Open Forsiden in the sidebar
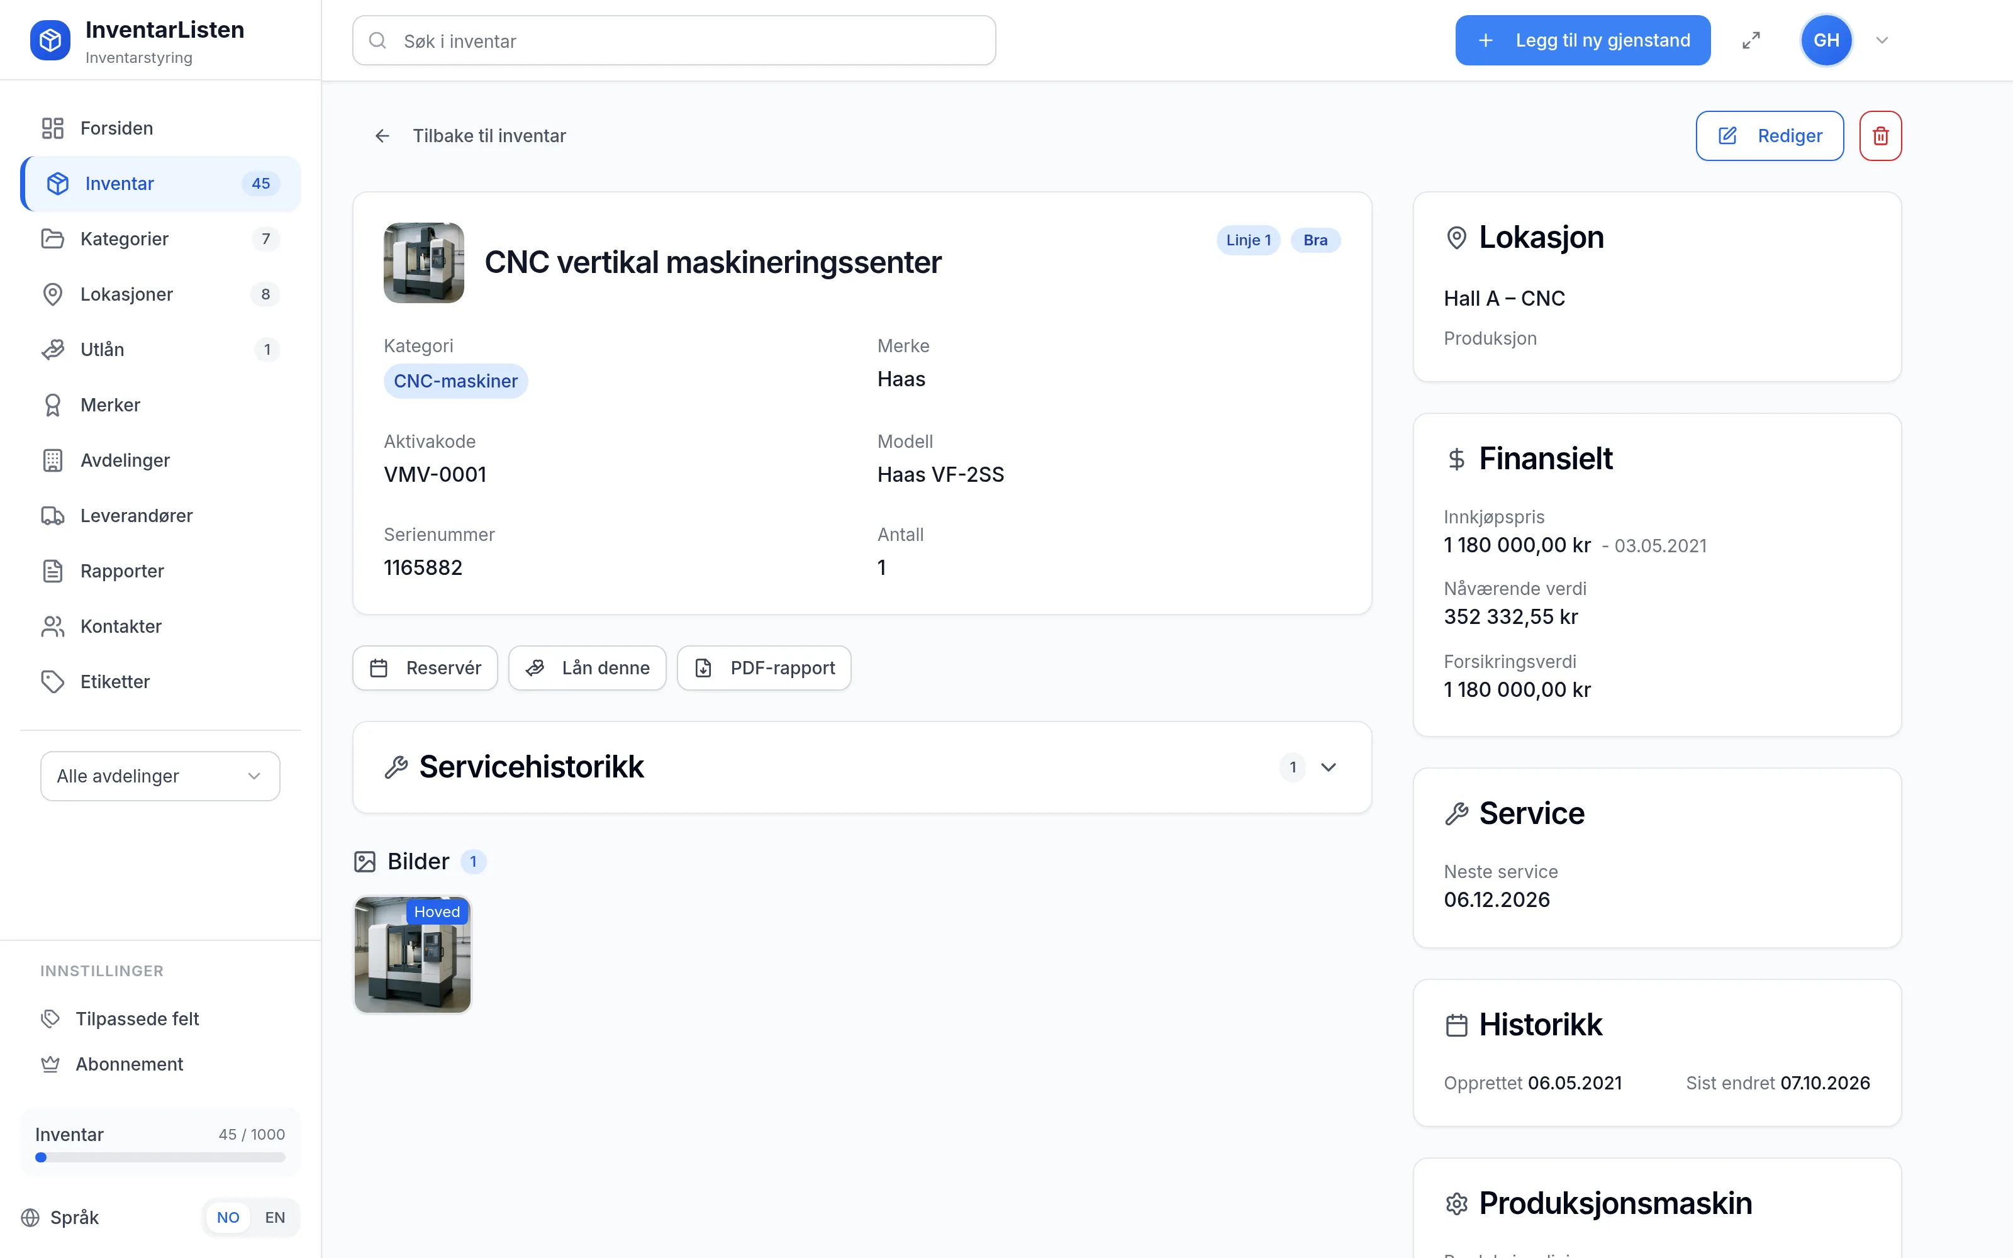Image resolution: width=2013 pixels, height=1258 pixels. click(x=160, y=128)
